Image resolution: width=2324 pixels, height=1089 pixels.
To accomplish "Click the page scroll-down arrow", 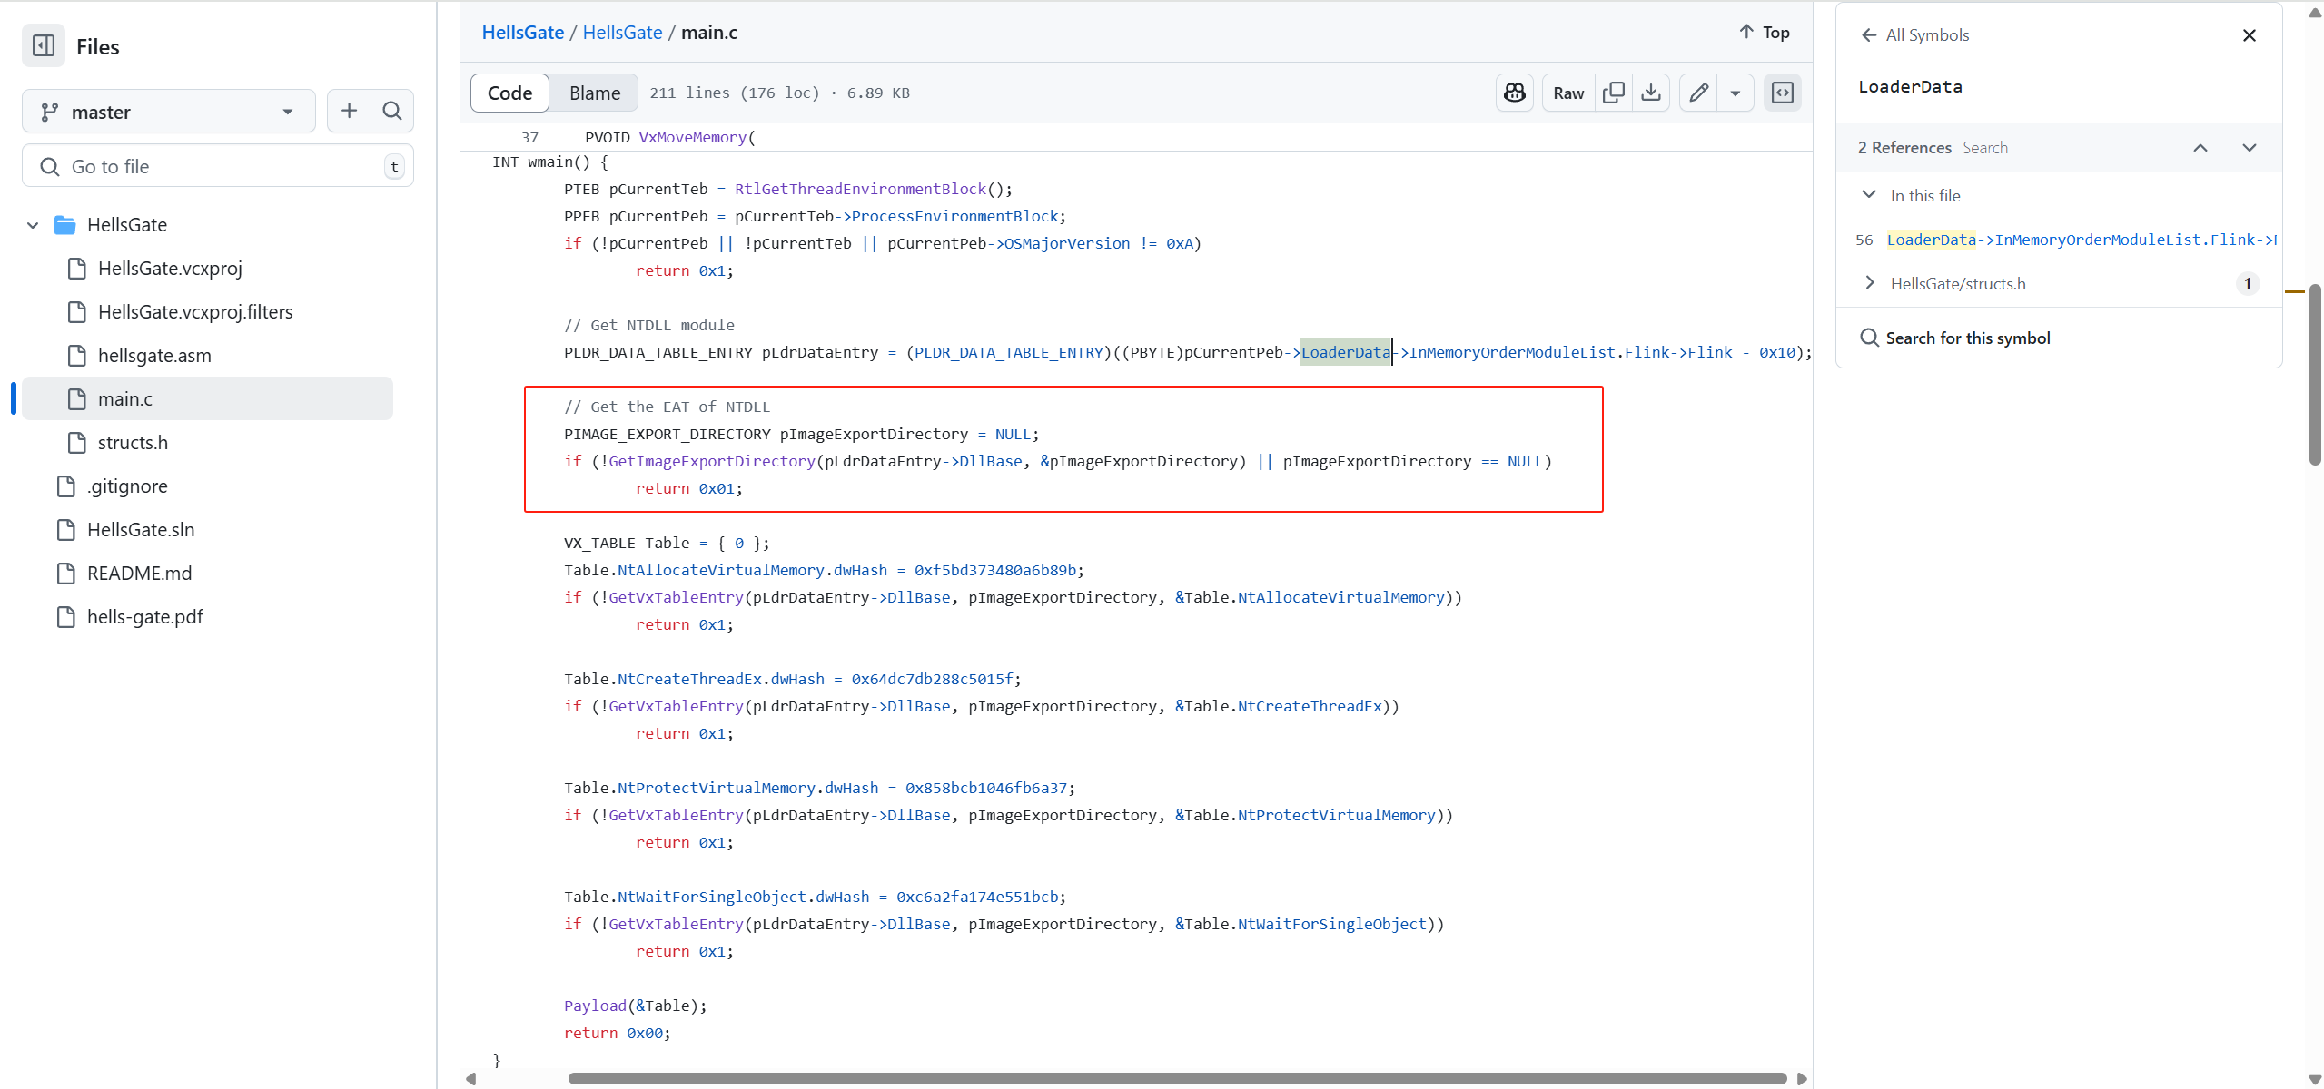I will (x=2315, y=1079).
